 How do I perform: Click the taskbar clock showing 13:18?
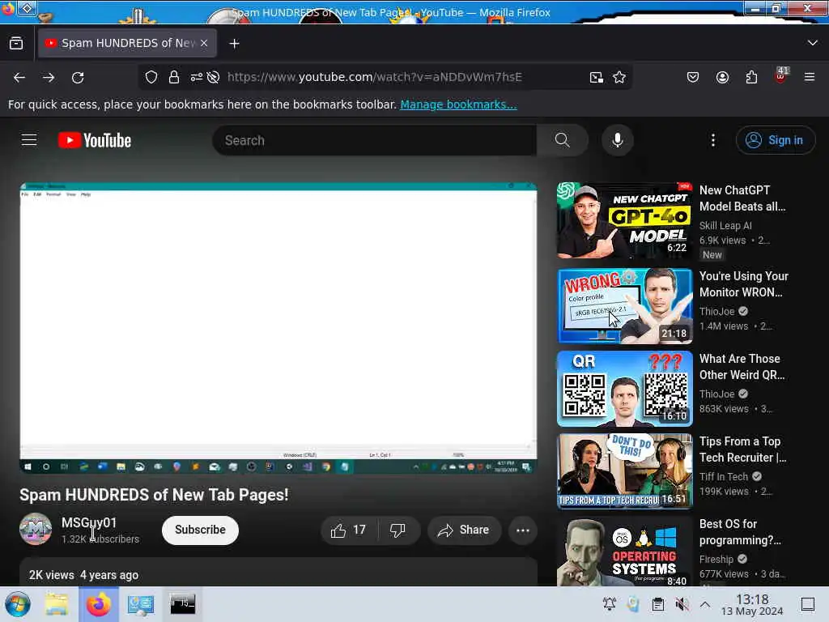click(752, 604)
